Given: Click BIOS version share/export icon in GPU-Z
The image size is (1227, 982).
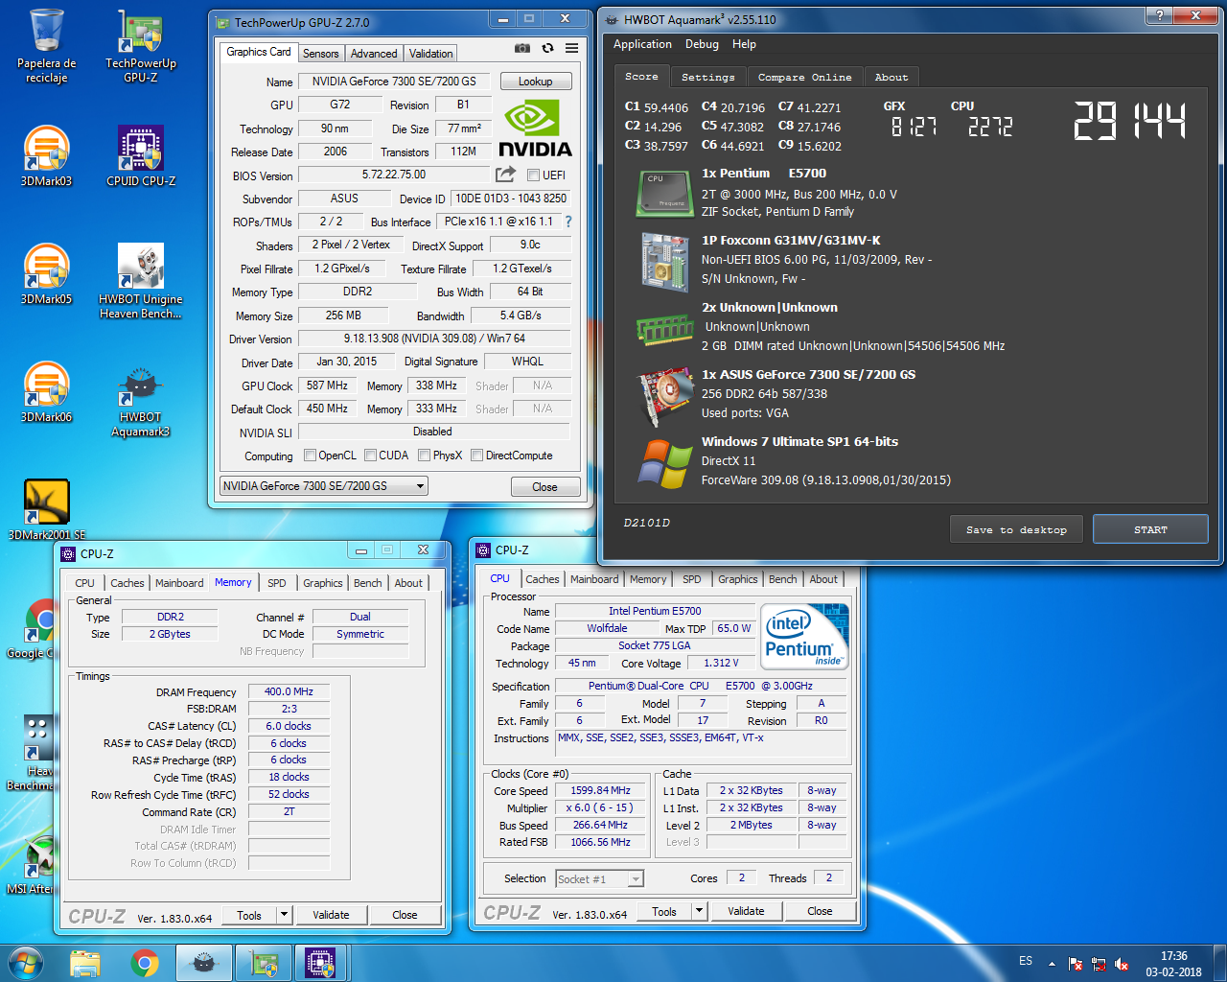Looking at the screenshot, I should point(505,175).
